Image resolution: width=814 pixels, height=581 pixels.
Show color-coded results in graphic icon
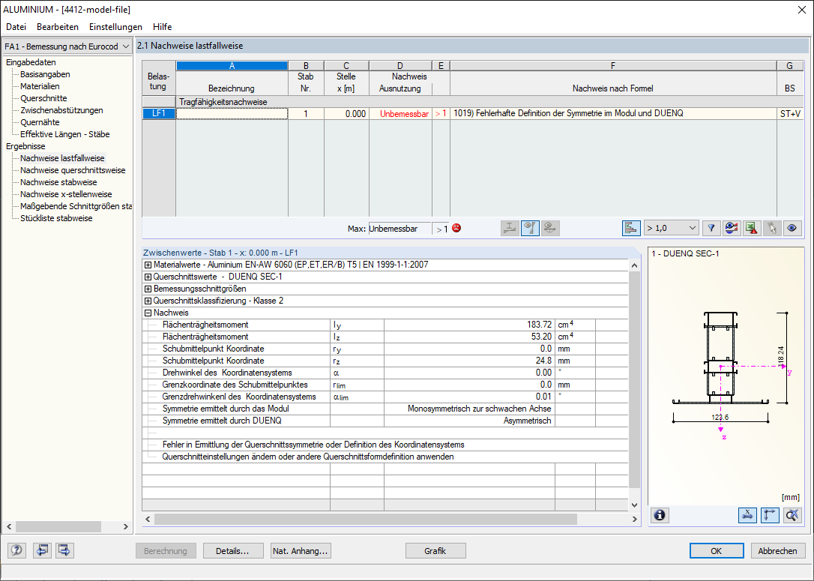tap(732, 228)
